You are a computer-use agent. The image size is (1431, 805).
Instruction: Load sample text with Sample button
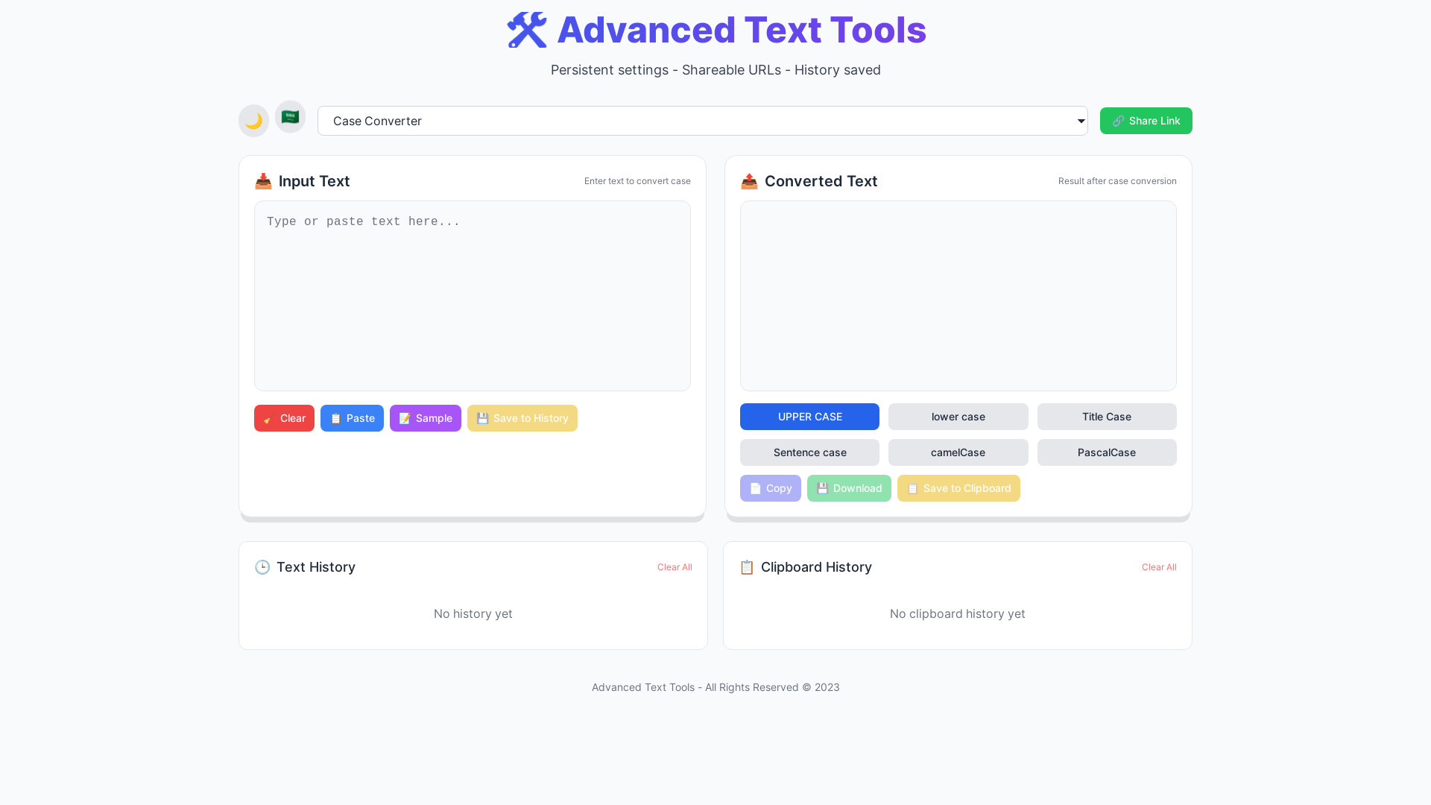tap(425, 418)
